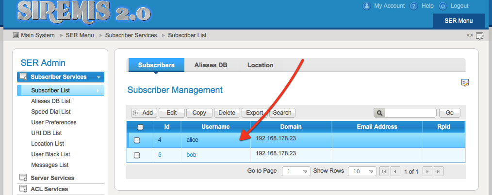Go to the previous page arrow
The width and height of the screenshot is (492, 195).
[x=395, y=171]
